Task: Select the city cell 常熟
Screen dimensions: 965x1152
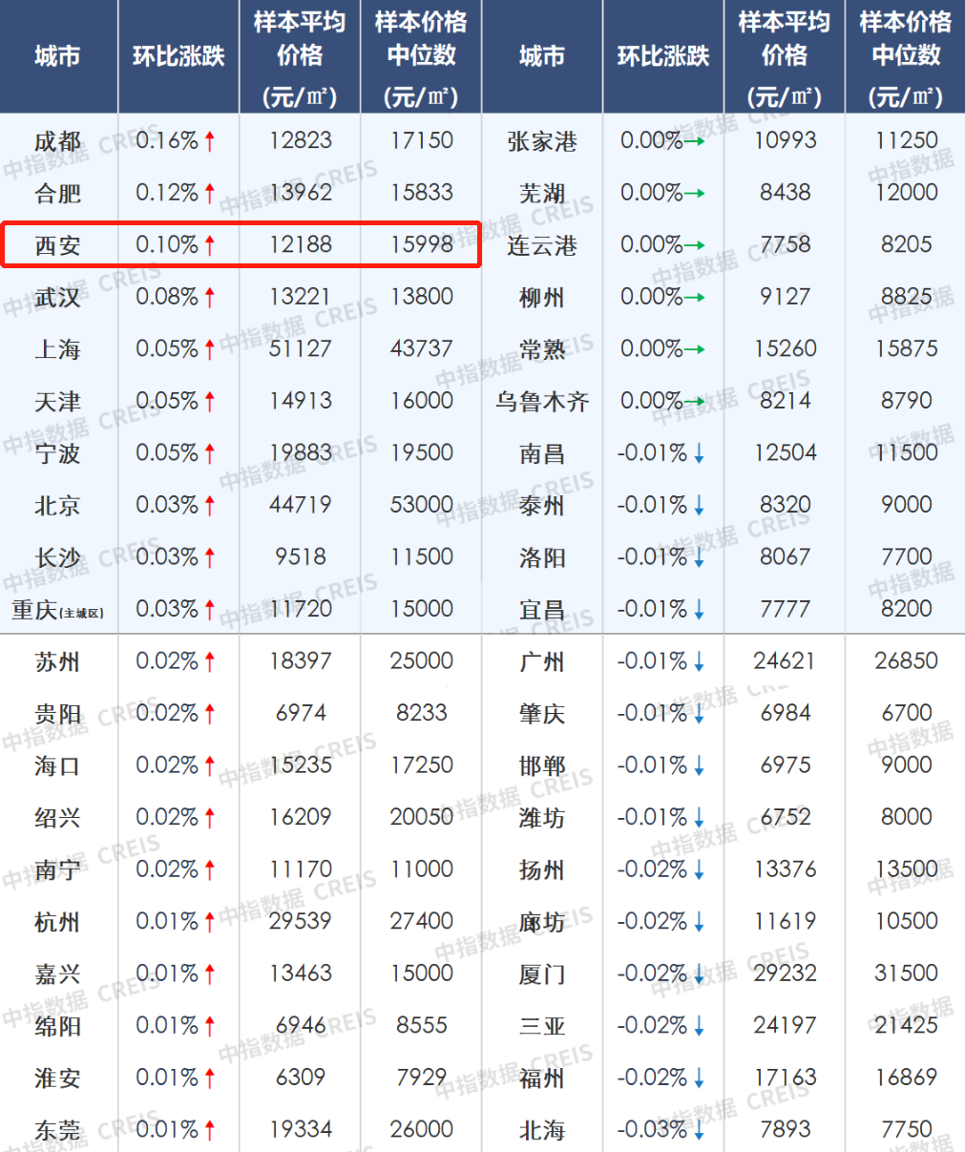Action: click(542, 349)
